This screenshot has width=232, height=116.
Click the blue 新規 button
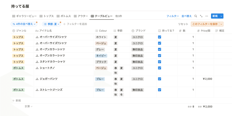[215, 16]
